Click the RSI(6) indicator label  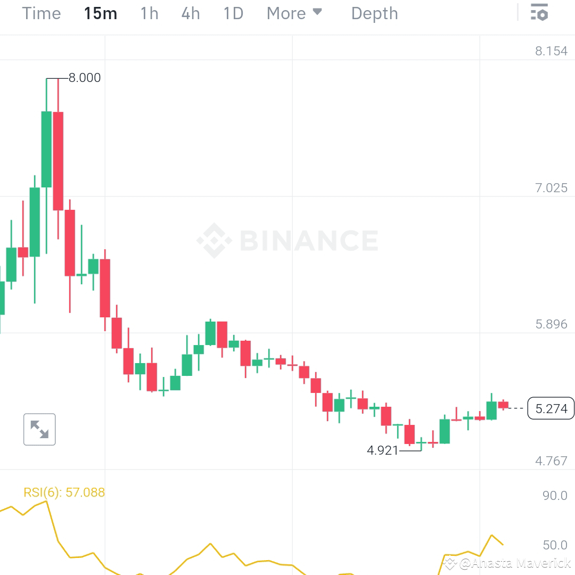(64, 492)
